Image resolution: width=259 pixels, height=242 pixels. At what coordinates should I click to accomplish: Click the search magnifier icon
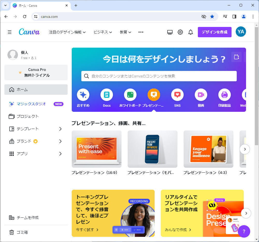(87, 76)
